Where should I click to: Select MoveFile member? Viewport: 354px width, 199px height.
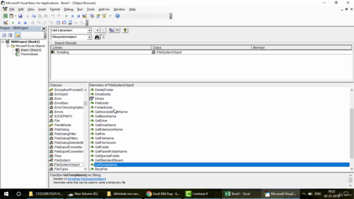[x=101, y=169]
